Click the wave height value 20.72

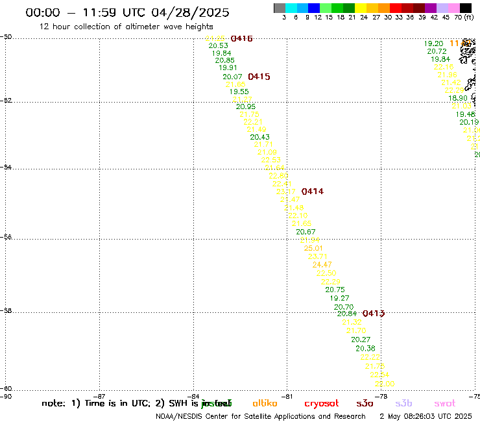[437, 51]
